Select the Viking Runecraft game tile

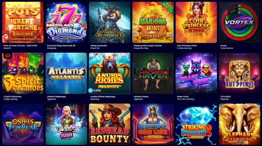110,23
